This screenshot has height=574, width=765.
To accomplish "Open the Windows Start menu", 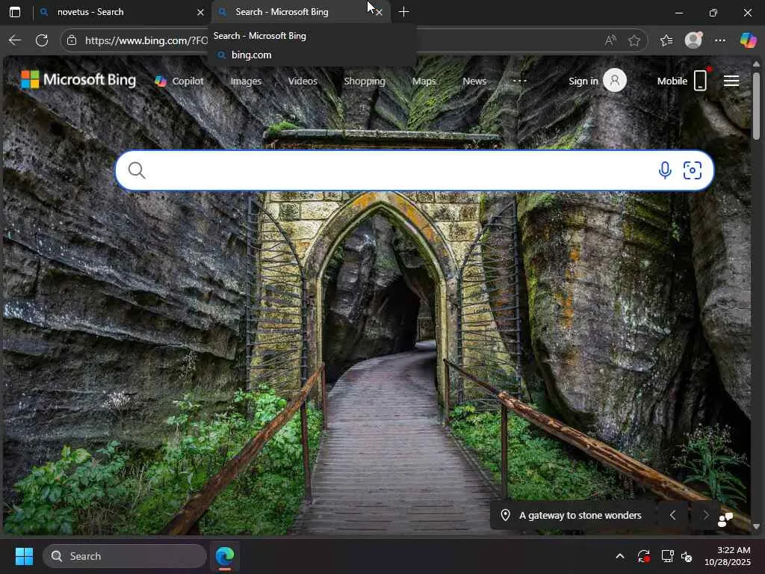I will [24, 556].
